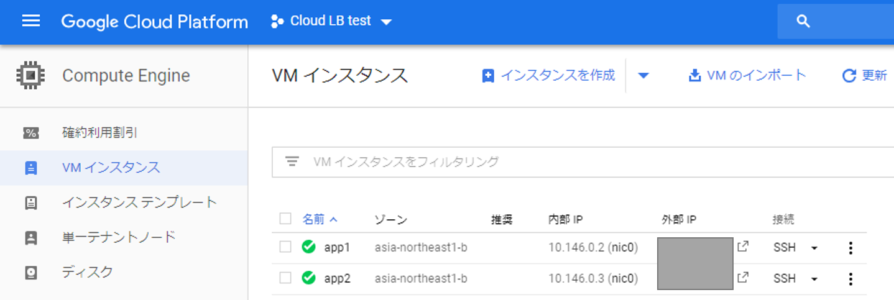Expand the create instance dropdown arrow
The width and height of the screenshot is (894, 300).
643,76
